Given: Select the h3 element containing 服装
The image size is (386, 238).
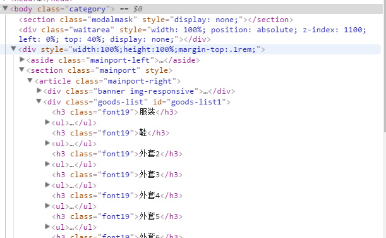Looking at the screenshot, I should click(x=115, y=112).
